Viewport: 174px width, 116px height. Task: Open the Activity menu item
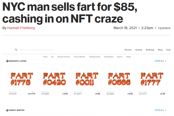pos(139,50)
